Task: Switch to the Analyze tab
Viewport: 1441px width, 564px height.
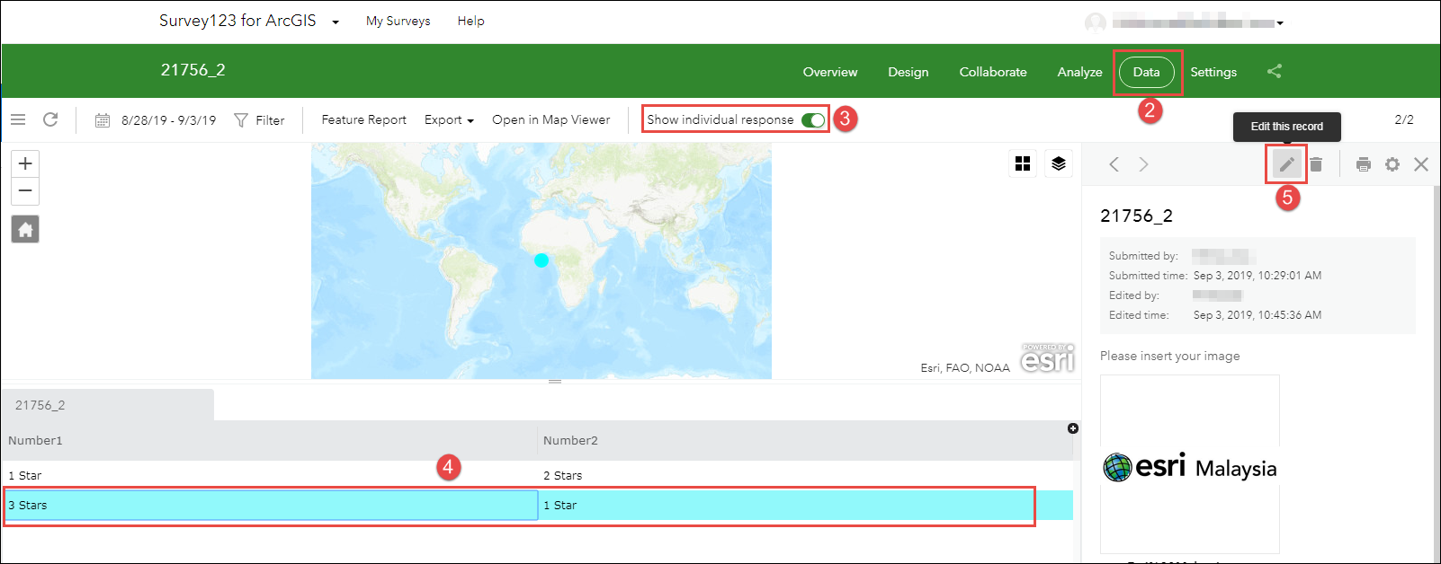Action: [1079, 72]
